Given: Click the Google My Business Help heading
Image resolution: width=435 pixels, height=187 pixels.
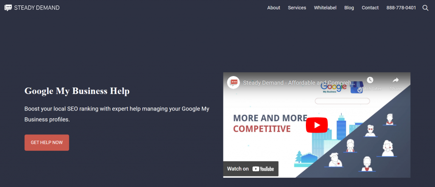Looking at the screenshot, I should [77, 91].
